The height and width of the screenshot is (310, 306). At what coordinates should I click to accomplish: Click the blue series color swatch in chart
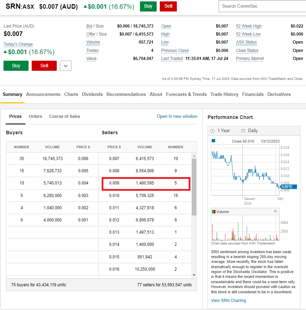pos(213,141)
